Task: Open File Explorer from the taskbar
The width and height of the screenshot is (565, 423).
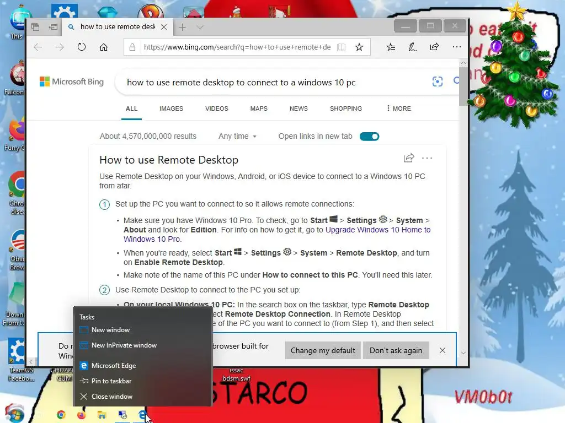Action: click(102, 415)
